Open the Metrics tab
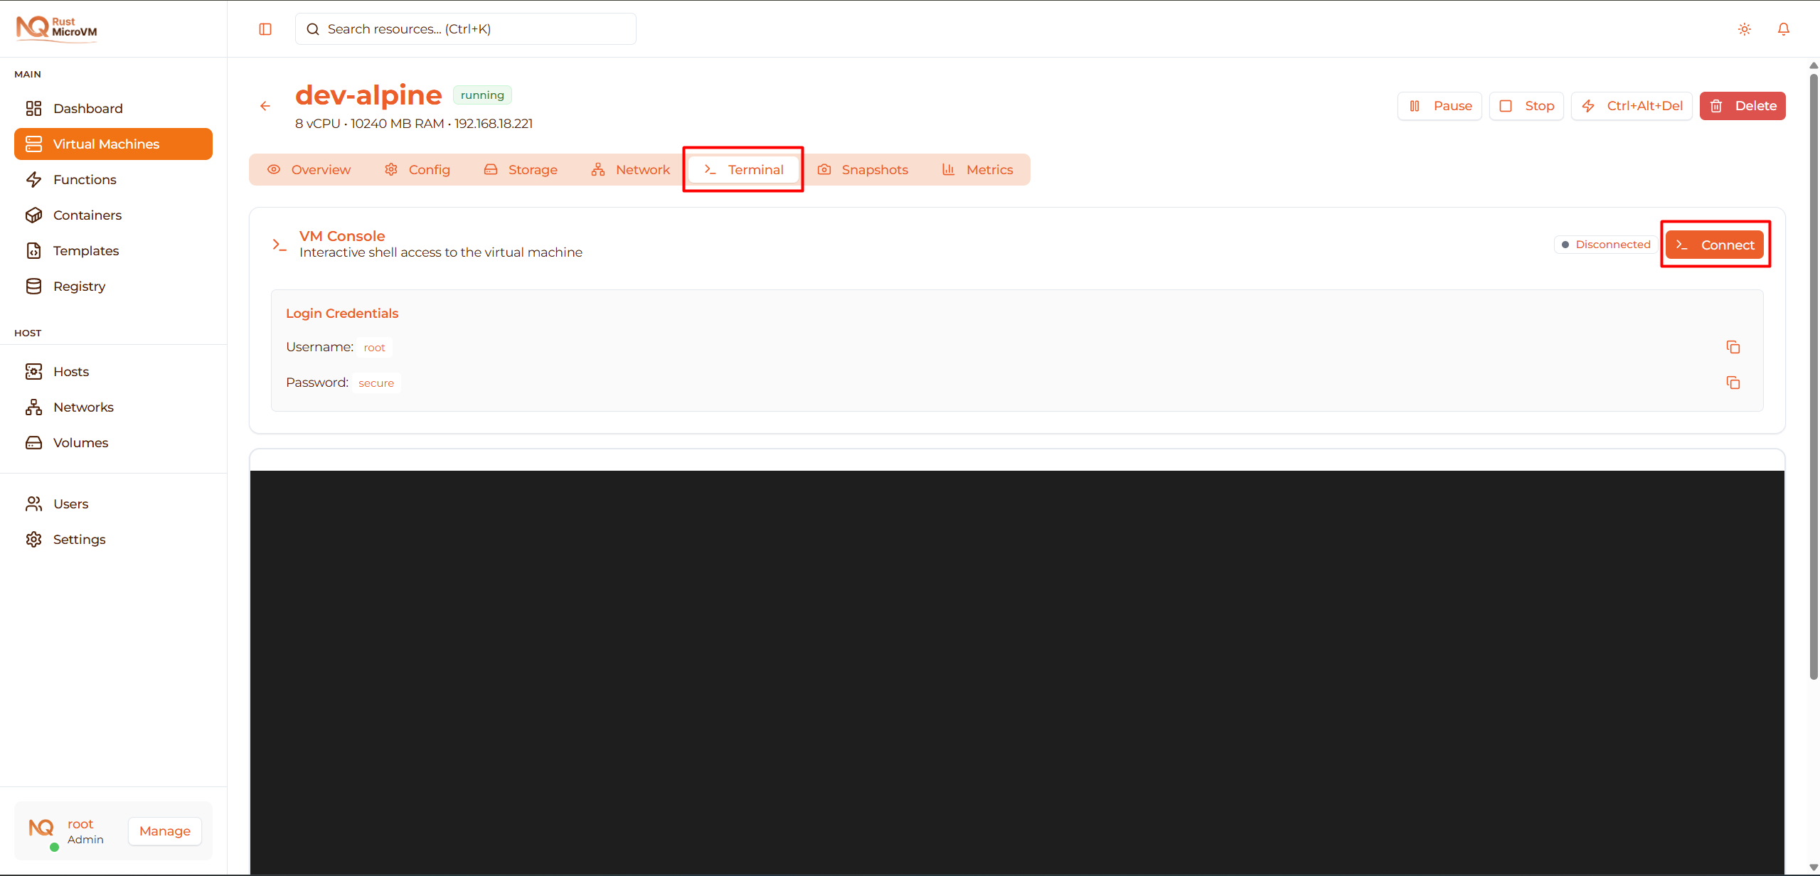The width and height of the screenshot is (1820, 876). [979, 169]
